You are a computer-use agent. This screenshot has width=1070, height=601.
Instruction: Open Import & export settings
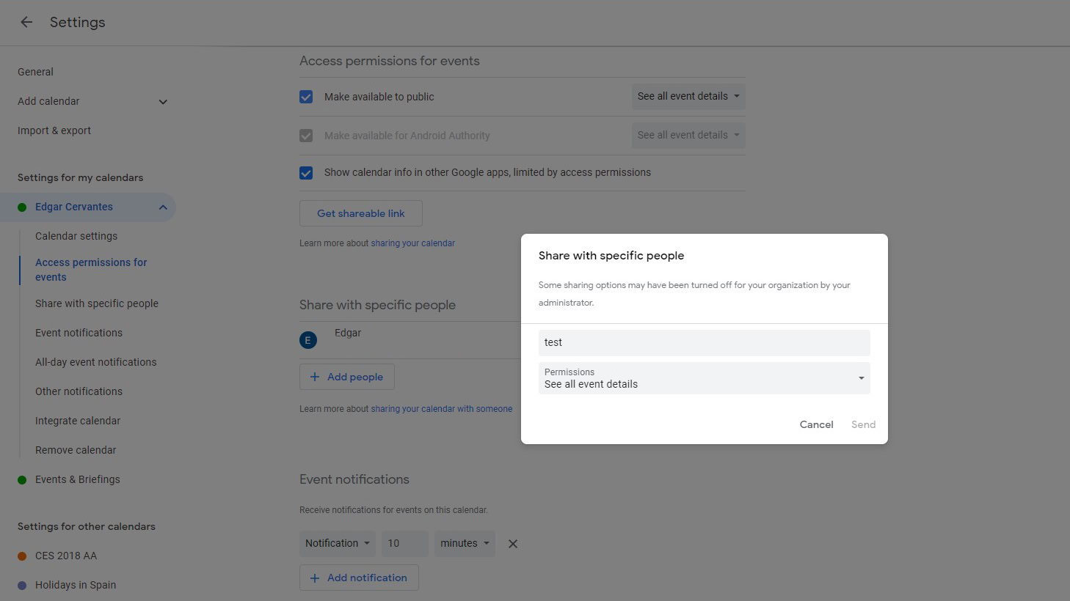[x=54, y=130]
